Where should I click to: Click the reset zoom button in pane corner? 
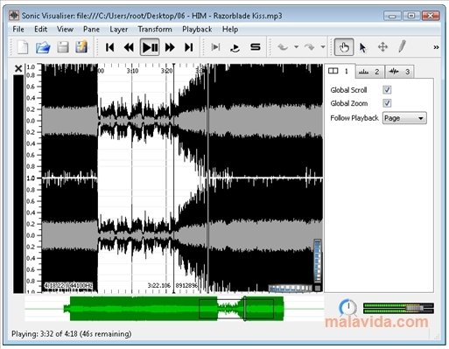(x=318, y=289)
